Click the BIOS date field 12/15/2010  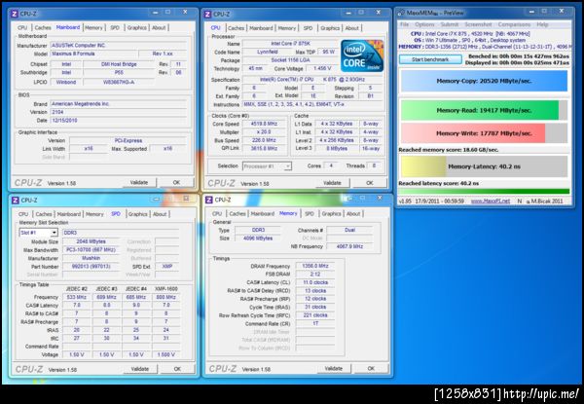(119, 121)
